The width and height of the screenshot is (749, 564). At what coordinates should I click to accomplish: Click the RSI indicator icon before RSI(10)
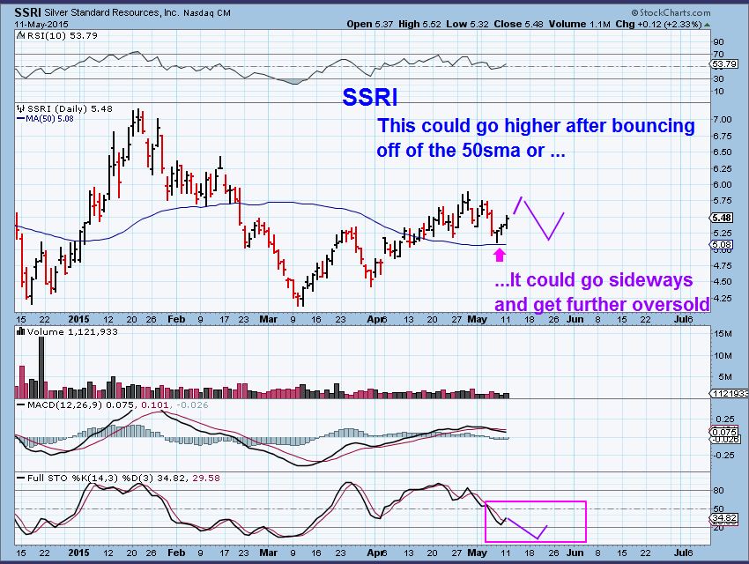20,35
